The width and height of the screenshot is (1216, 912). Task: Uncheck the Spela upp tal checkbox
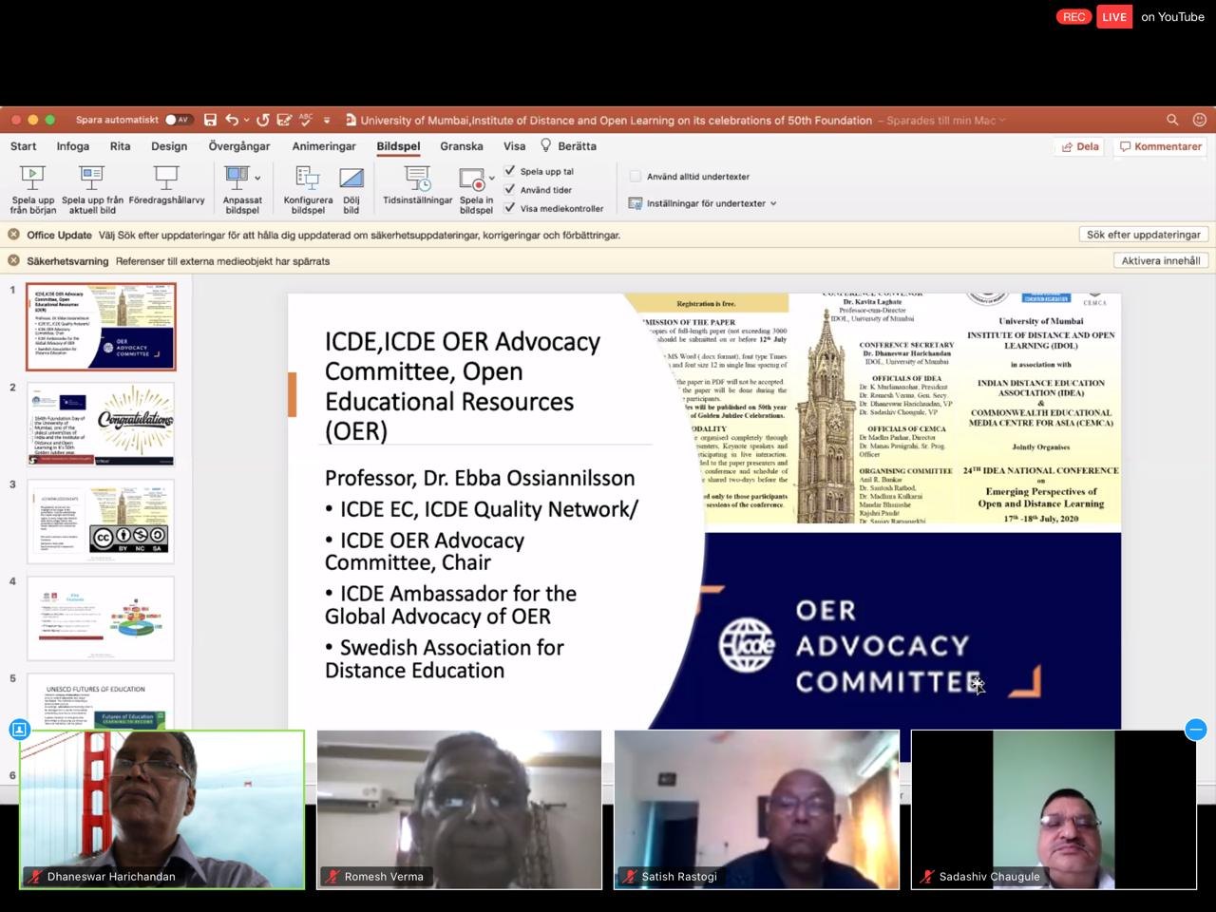(x=510, y=171)
